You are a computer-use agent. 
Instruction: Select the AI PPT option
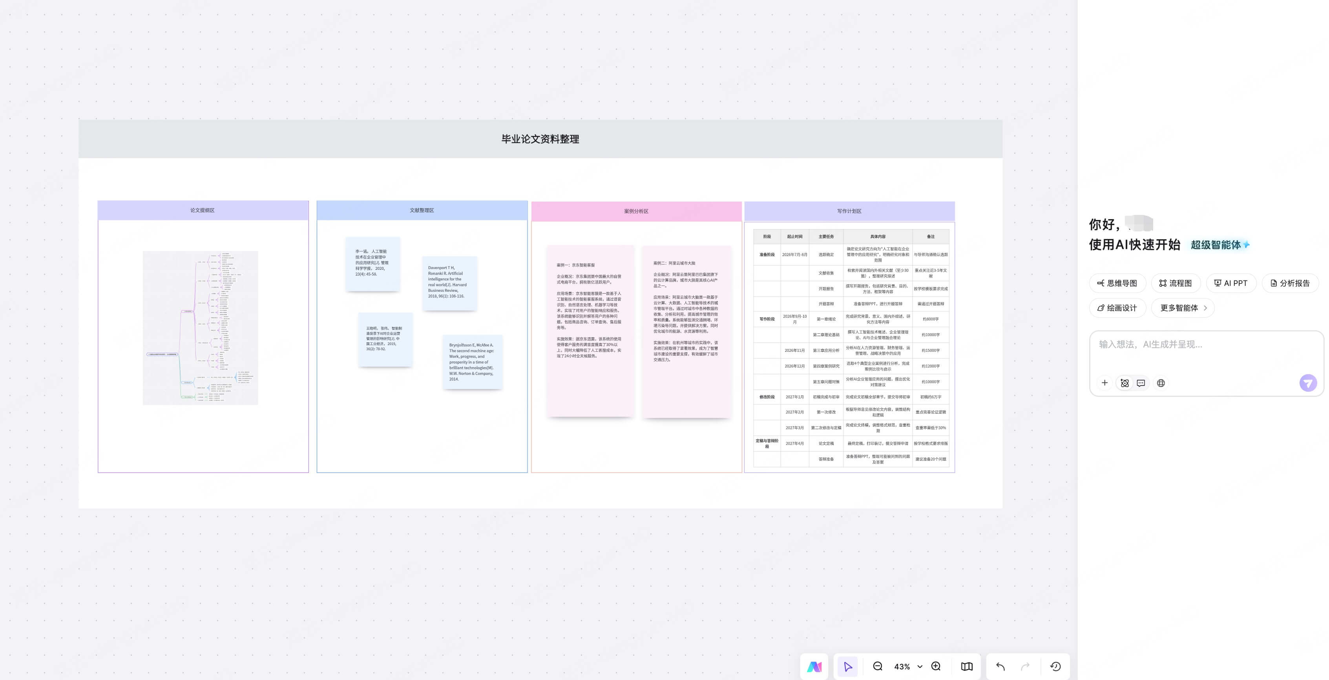tap(1231, 283)
